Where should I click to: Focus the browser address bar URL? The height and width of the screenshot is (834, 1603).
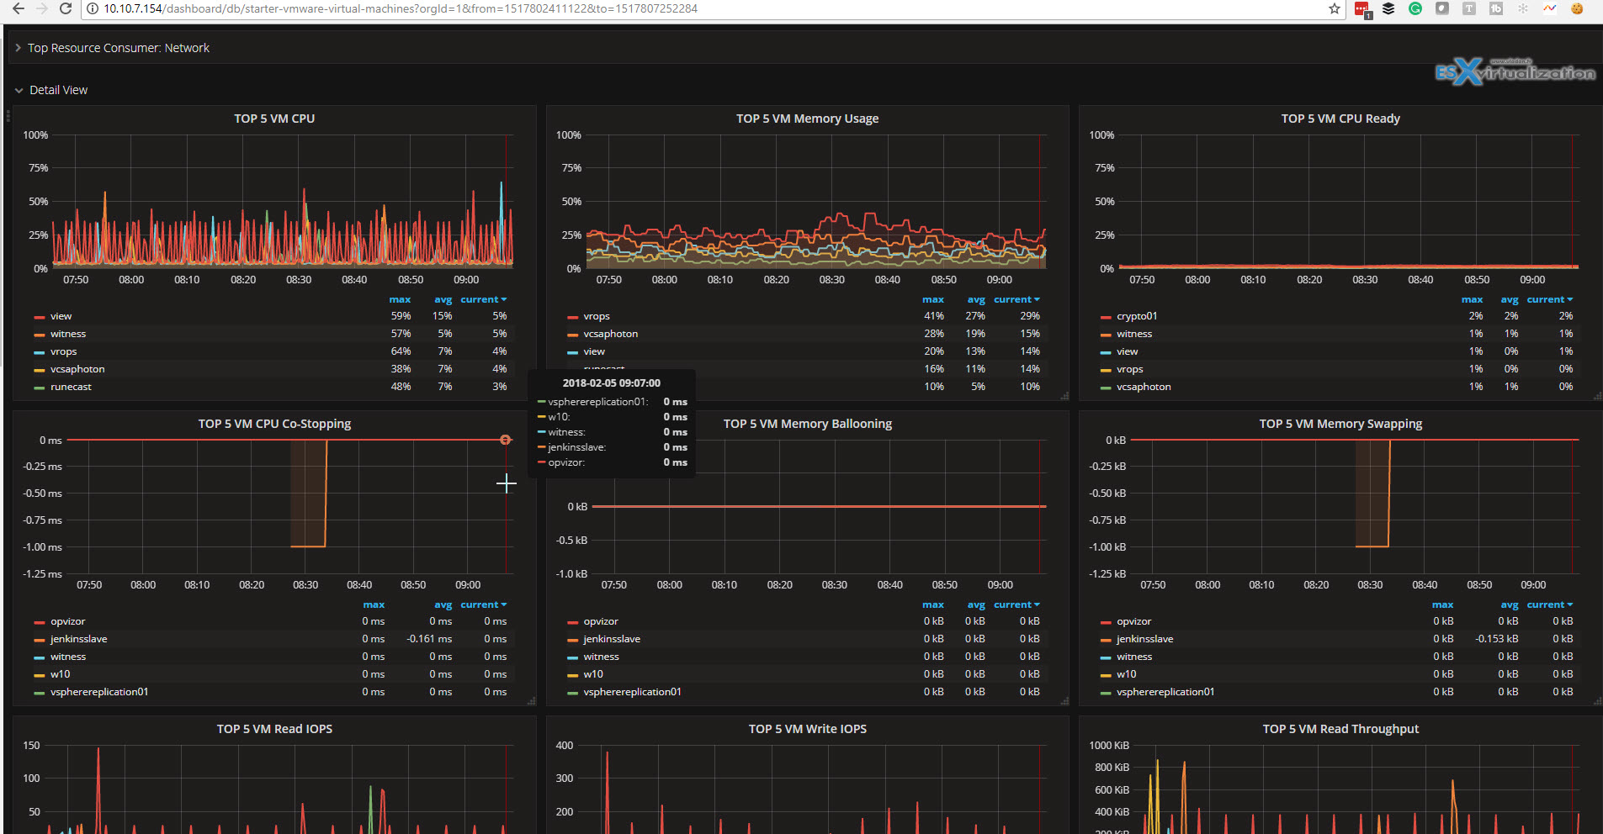(401, 8)
